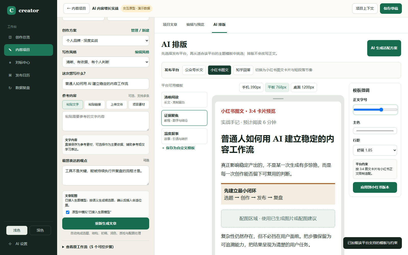Click tablet preview top handle bar
Screen dimensions: 408x255
278,99
